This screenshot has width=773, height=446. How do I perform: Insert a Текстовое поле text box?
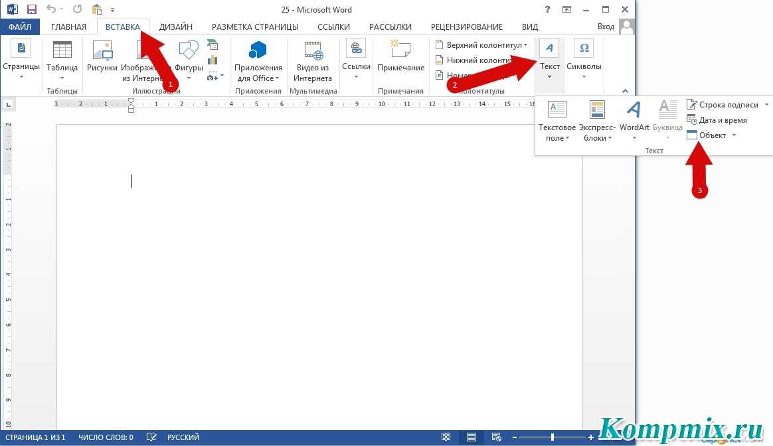tap(557, 121)
